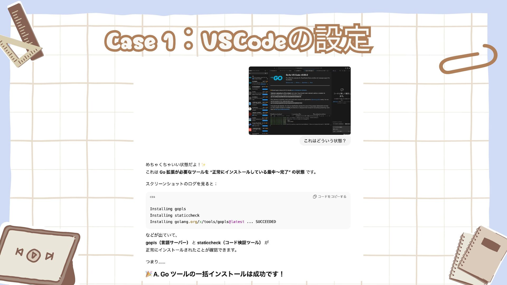The width and height of the screenshot is (507, 285).
Task: Click the Installing staticcheck code line
Action: point(175,215)
